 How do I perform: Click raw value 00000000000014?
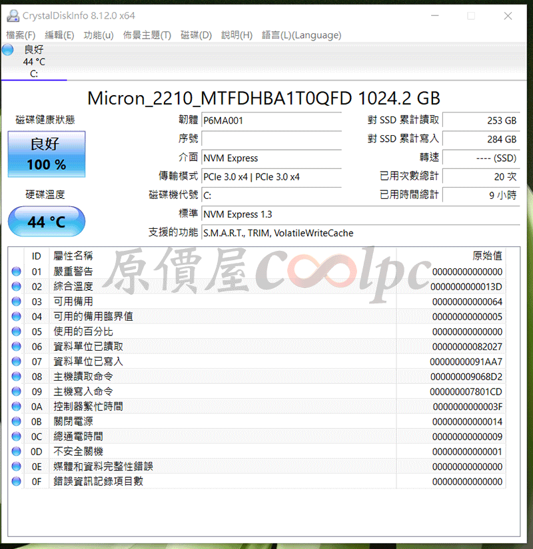pyautogui.click(x=467, y=422)
